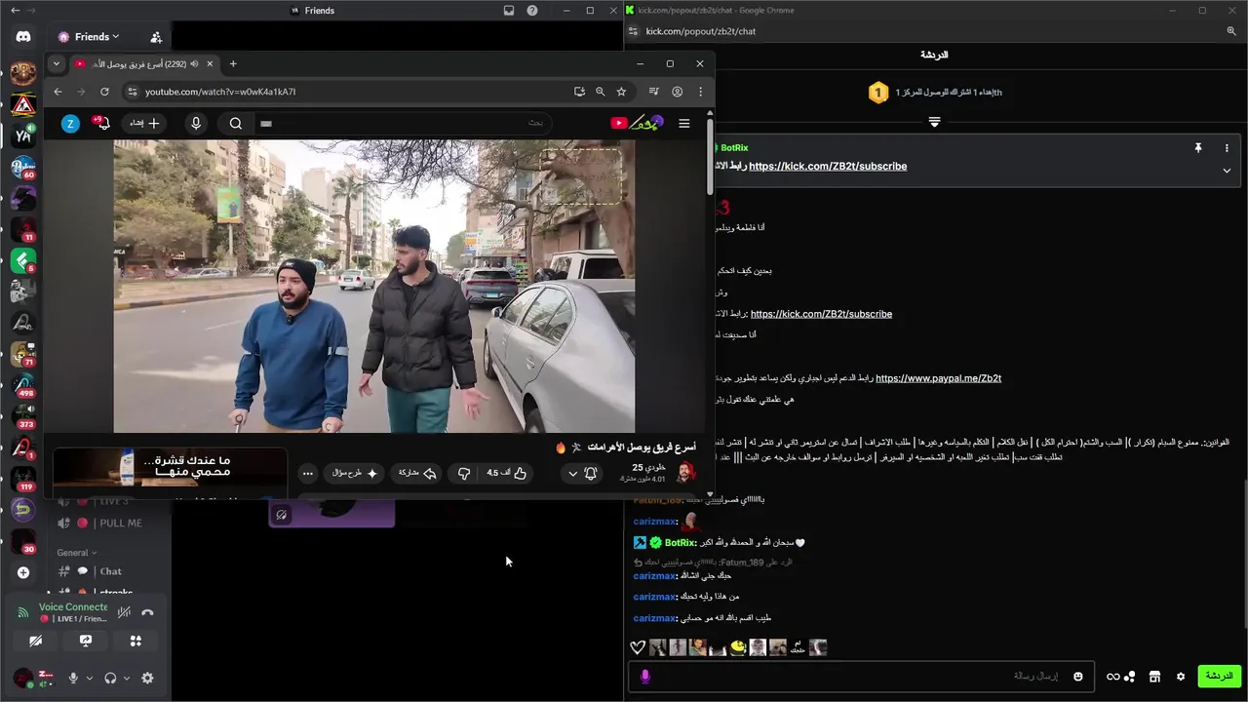Add a server with plus icon
Viewport: 1248px width, 702px height.
tap(23, 572)
